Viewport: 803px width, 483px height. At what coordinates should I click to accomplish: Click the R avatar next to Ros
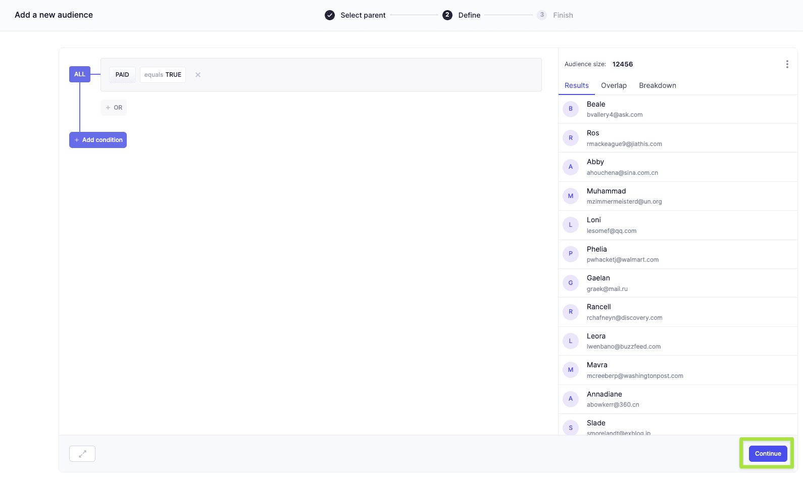click(x=571, y=138)
